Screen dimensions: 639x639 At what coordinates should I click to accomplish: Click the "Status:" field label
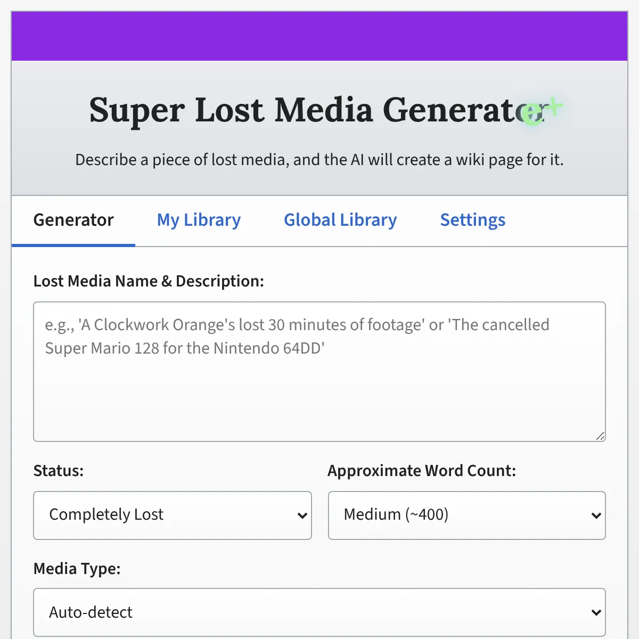point(59,471)
